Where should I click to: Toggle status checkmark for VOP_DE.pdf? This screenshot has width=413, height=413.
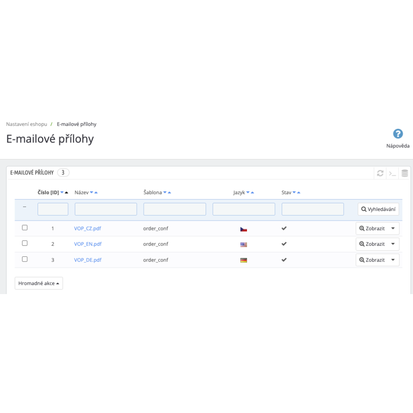point(284,260)
